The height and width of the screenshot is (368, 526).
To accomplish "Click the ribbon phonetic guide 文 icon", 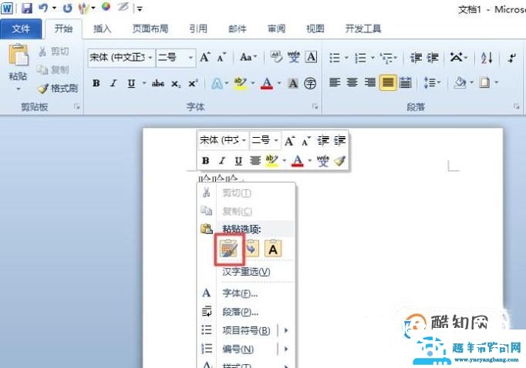I will point(294,58).
